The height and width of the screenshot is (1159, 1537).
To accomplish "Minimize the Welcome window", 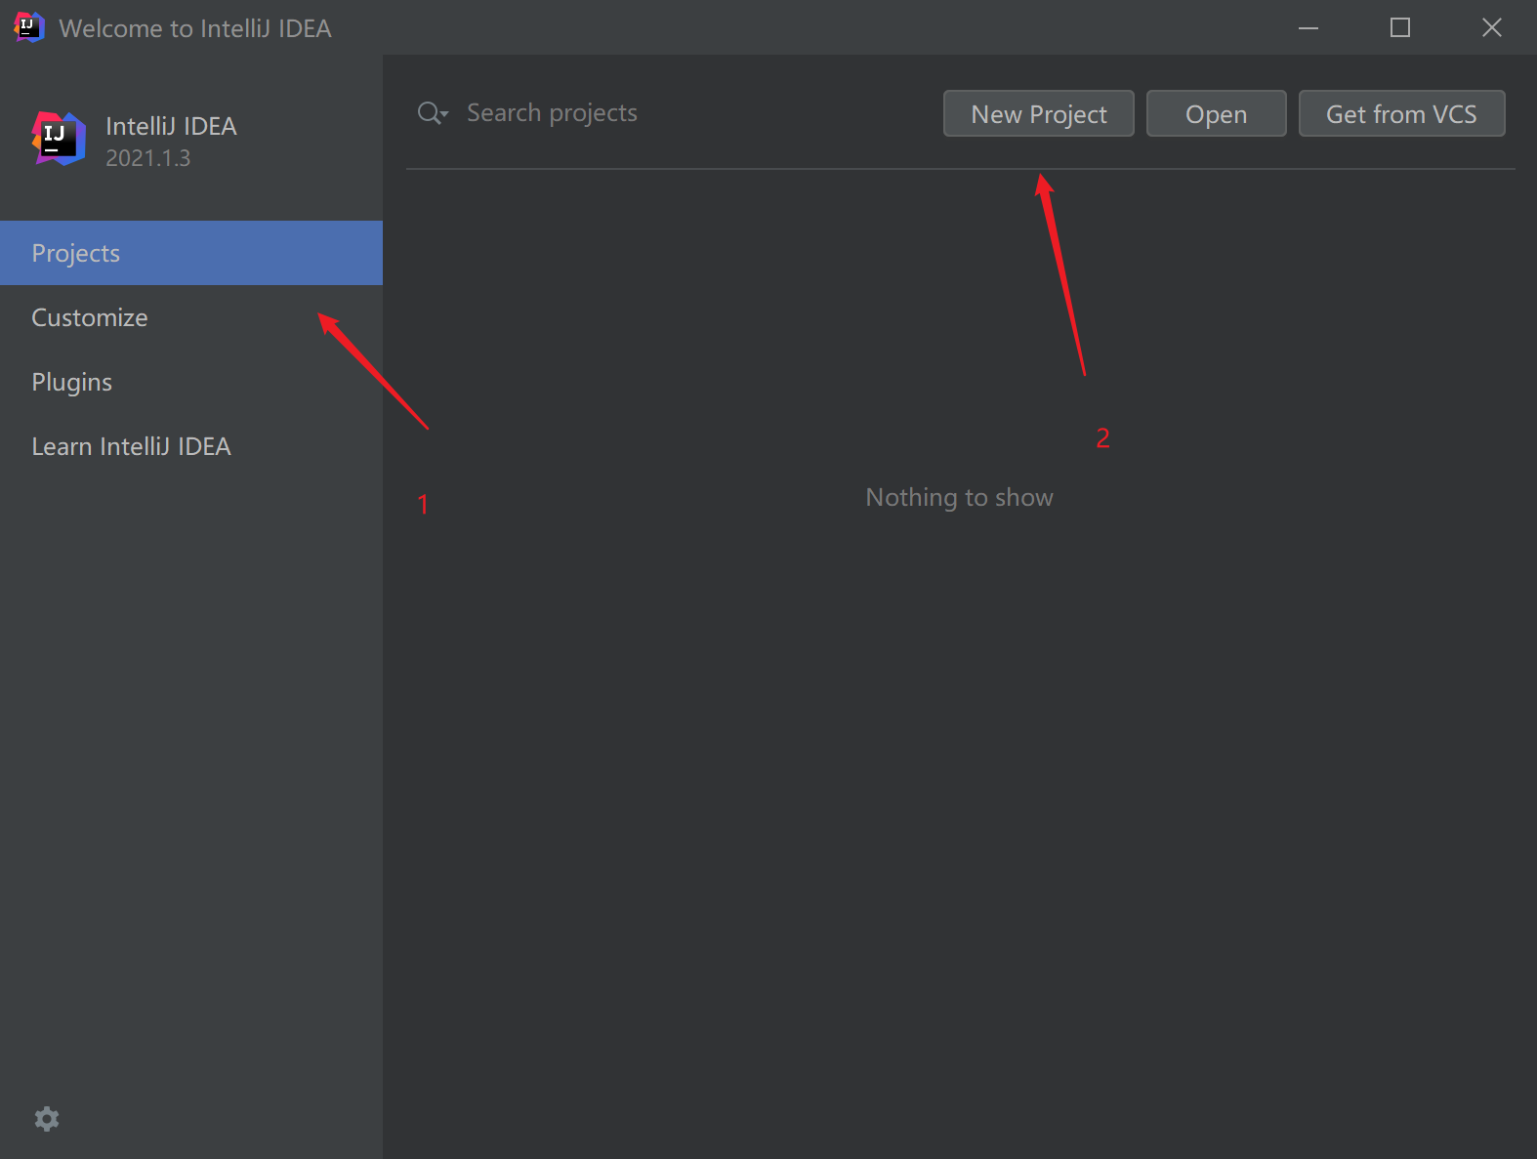I will 1309,27.
